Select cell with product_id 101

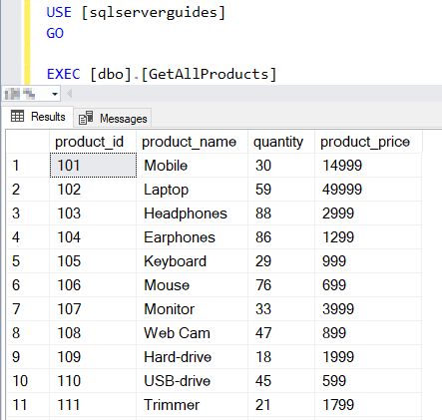pos(93,166)
